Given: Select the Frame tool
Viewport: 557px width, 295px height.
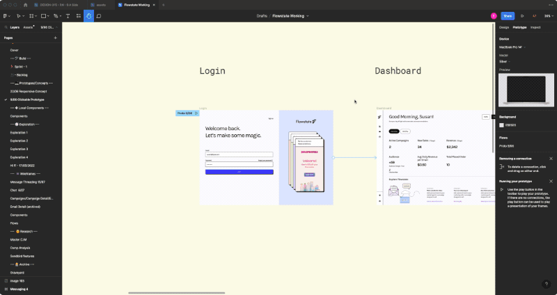Looking at the screenshot, I should point(31,16).
